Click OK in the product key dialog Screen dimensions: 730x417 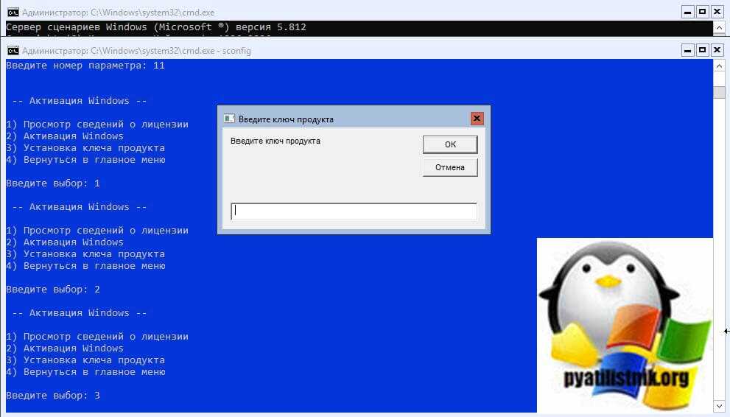(450, 144)
